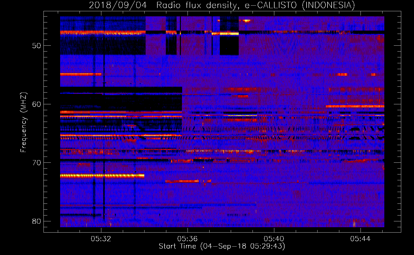Viewport: 414px width, 255px height.
Task: Click the red band at 55 MHz near 05:31
Action: click(81, 74)
